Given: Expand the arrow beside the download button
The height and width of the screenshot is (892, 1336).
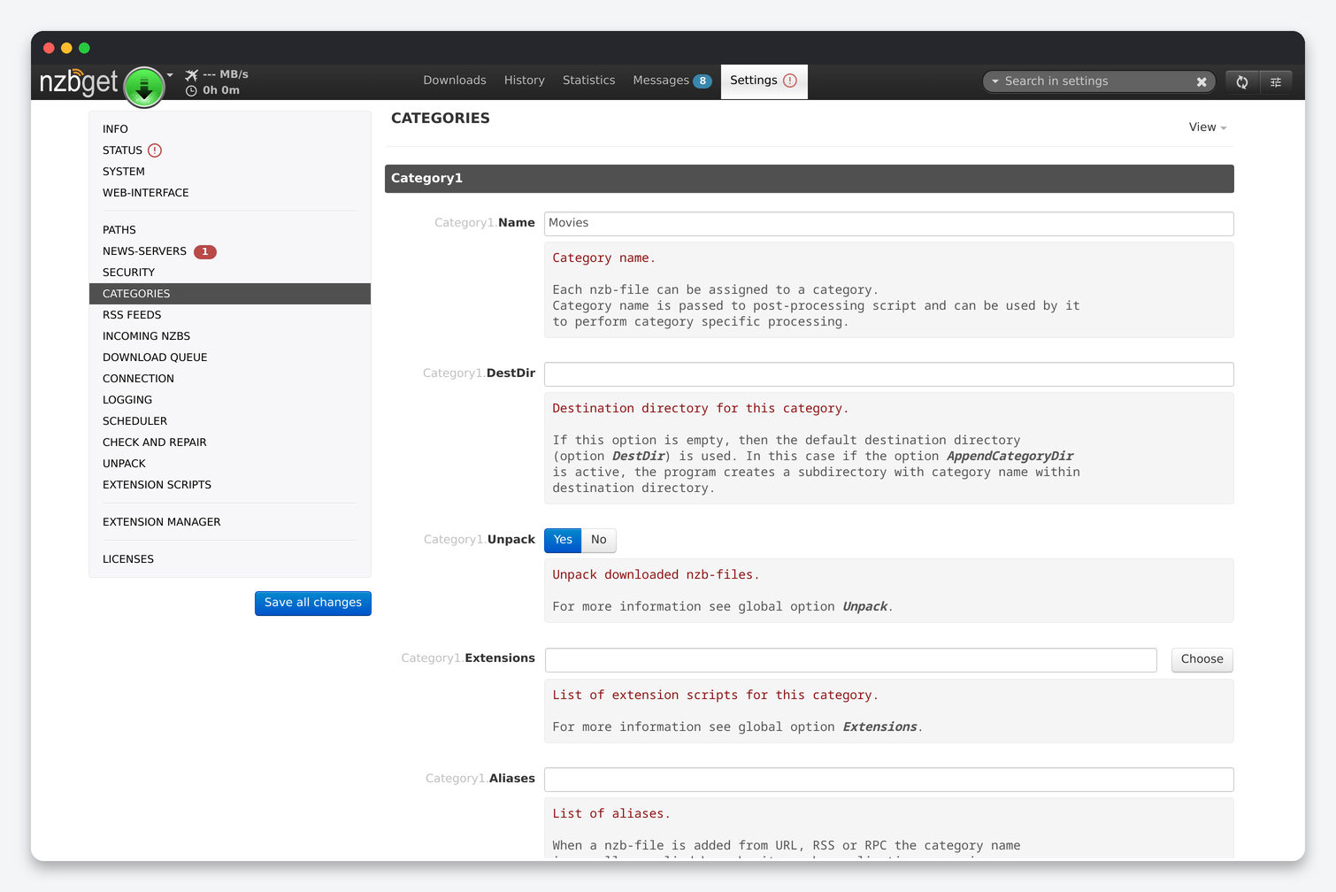Looking at the screenshot, I should (x=170, y=75).
